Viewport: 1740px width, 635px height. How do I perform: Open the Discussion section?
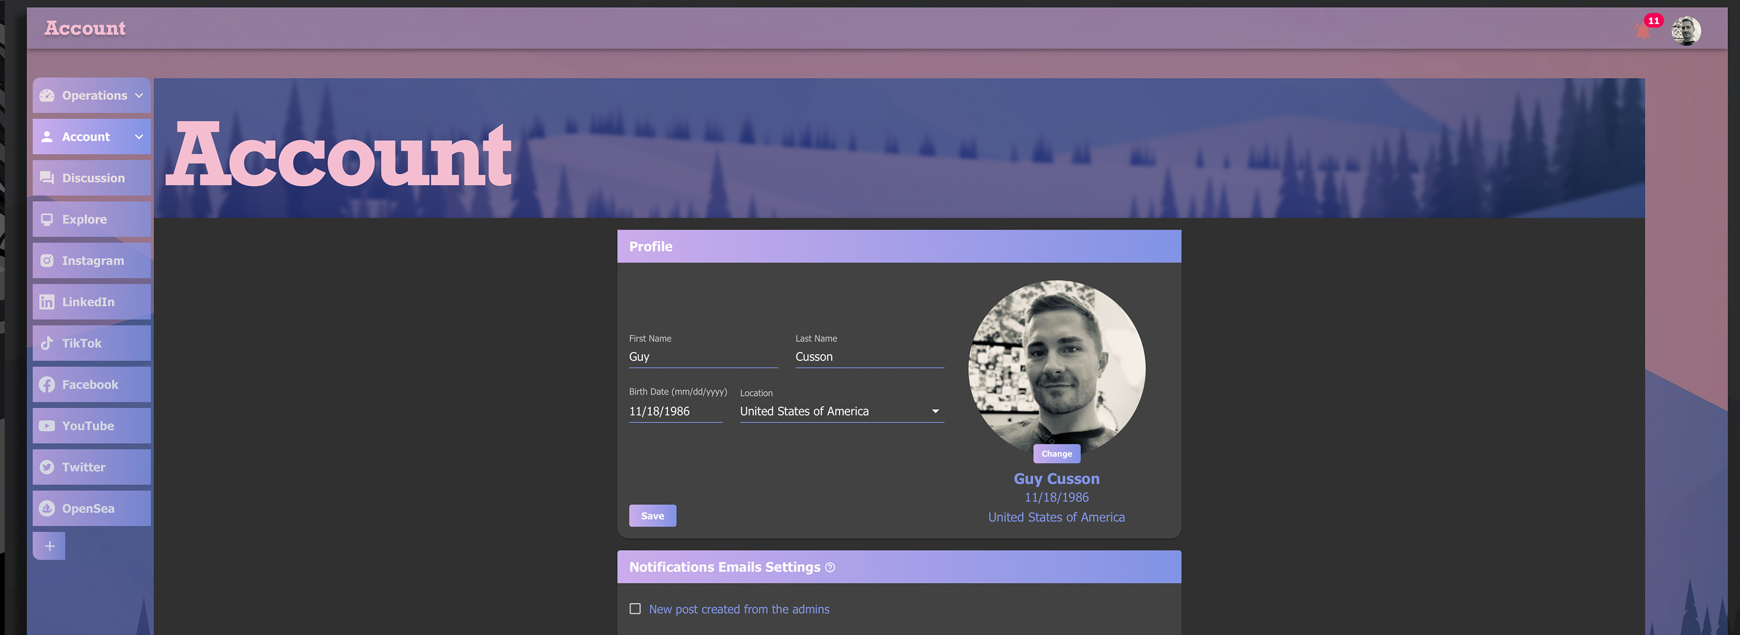point(93,178)
